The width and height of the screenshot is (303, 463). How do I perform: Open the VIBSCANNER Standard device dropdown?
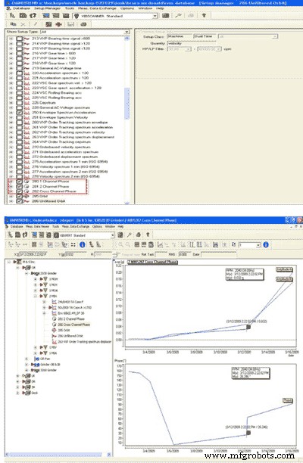click(x=155, y=16)
